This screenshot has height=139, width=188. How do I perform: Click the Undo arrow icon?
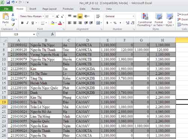click(x=13, y=2)
